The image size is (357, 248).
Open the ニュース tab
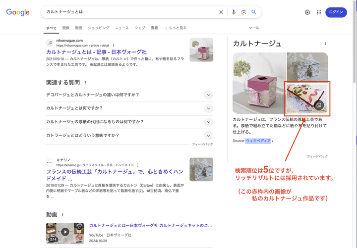pyautogui.click(x=122, y=28)
